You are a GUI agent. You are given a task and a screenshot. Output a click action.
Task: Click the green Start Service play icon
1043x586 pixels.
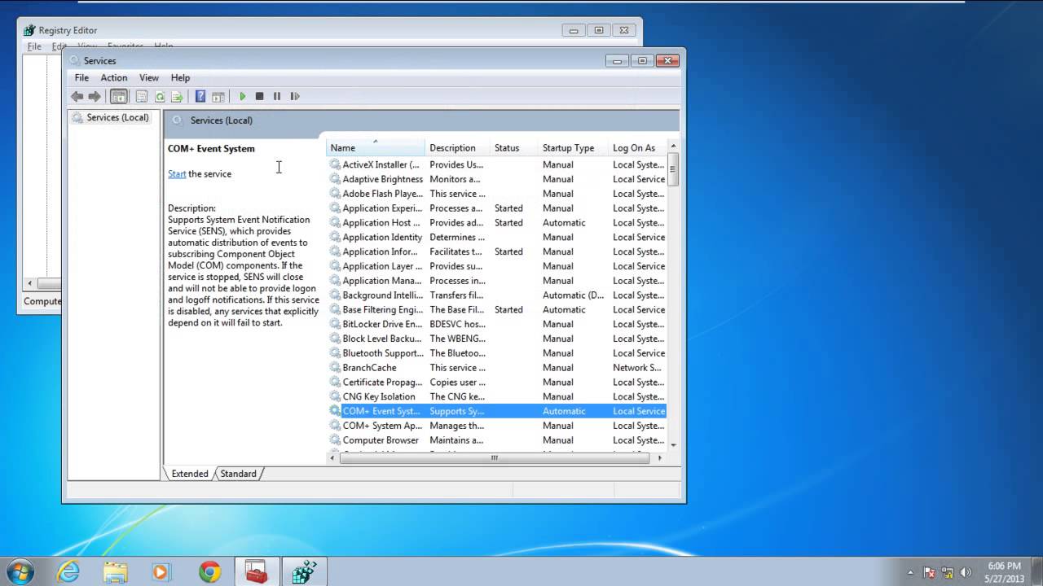point(242,96)
